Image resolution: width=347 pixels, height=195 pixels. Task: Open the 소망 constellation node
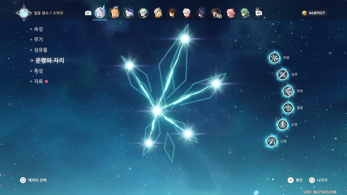(x=282, y=125)
